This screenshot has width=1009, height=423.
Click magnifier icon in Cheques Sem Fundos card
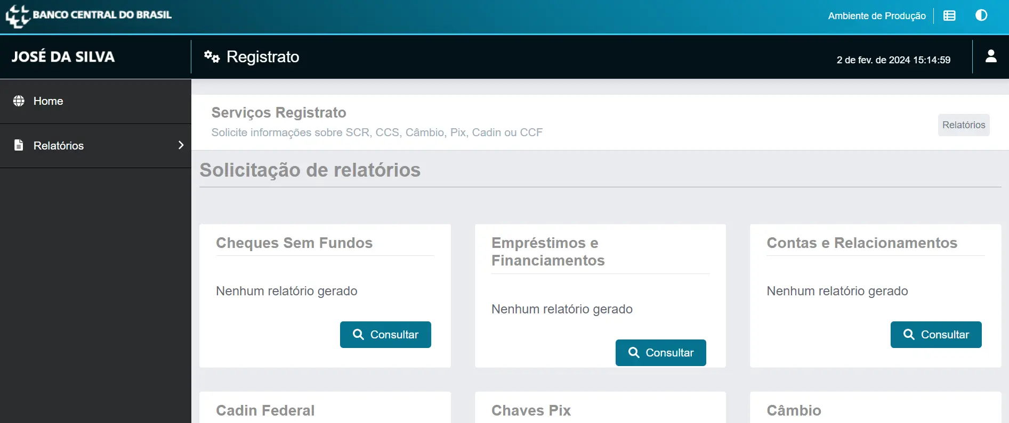359,335
